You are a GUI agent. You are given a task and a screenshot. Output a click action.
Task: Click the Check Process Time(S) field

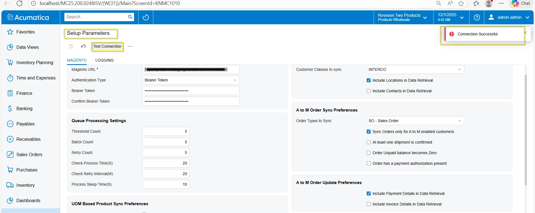[x=166, y=163]
